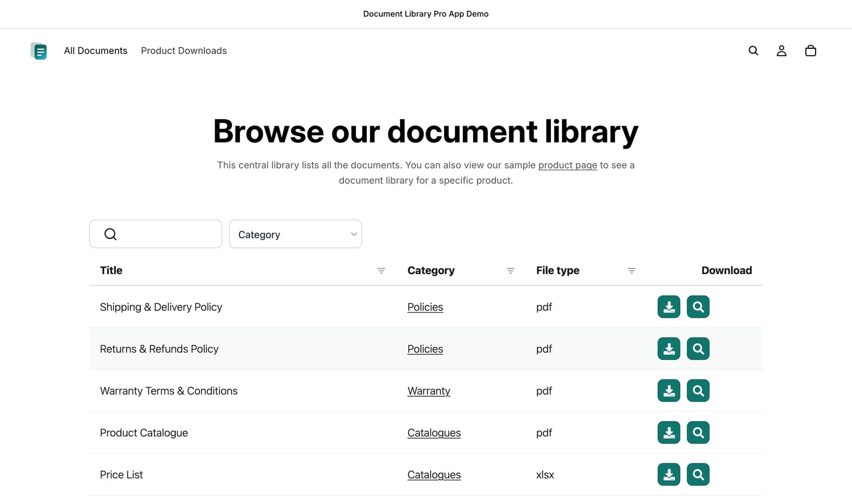The image size is (852, 499).
Task: Open Catalogues link in Product Catalogue row
Action: click(x=434, y=433)
